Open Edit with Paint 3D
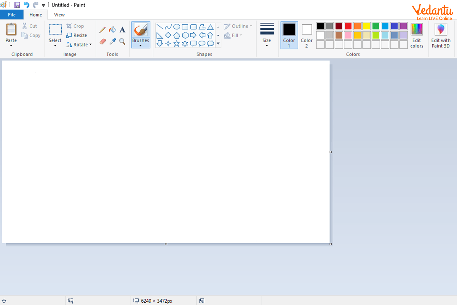The image size is (457, 305). point(441,35)
